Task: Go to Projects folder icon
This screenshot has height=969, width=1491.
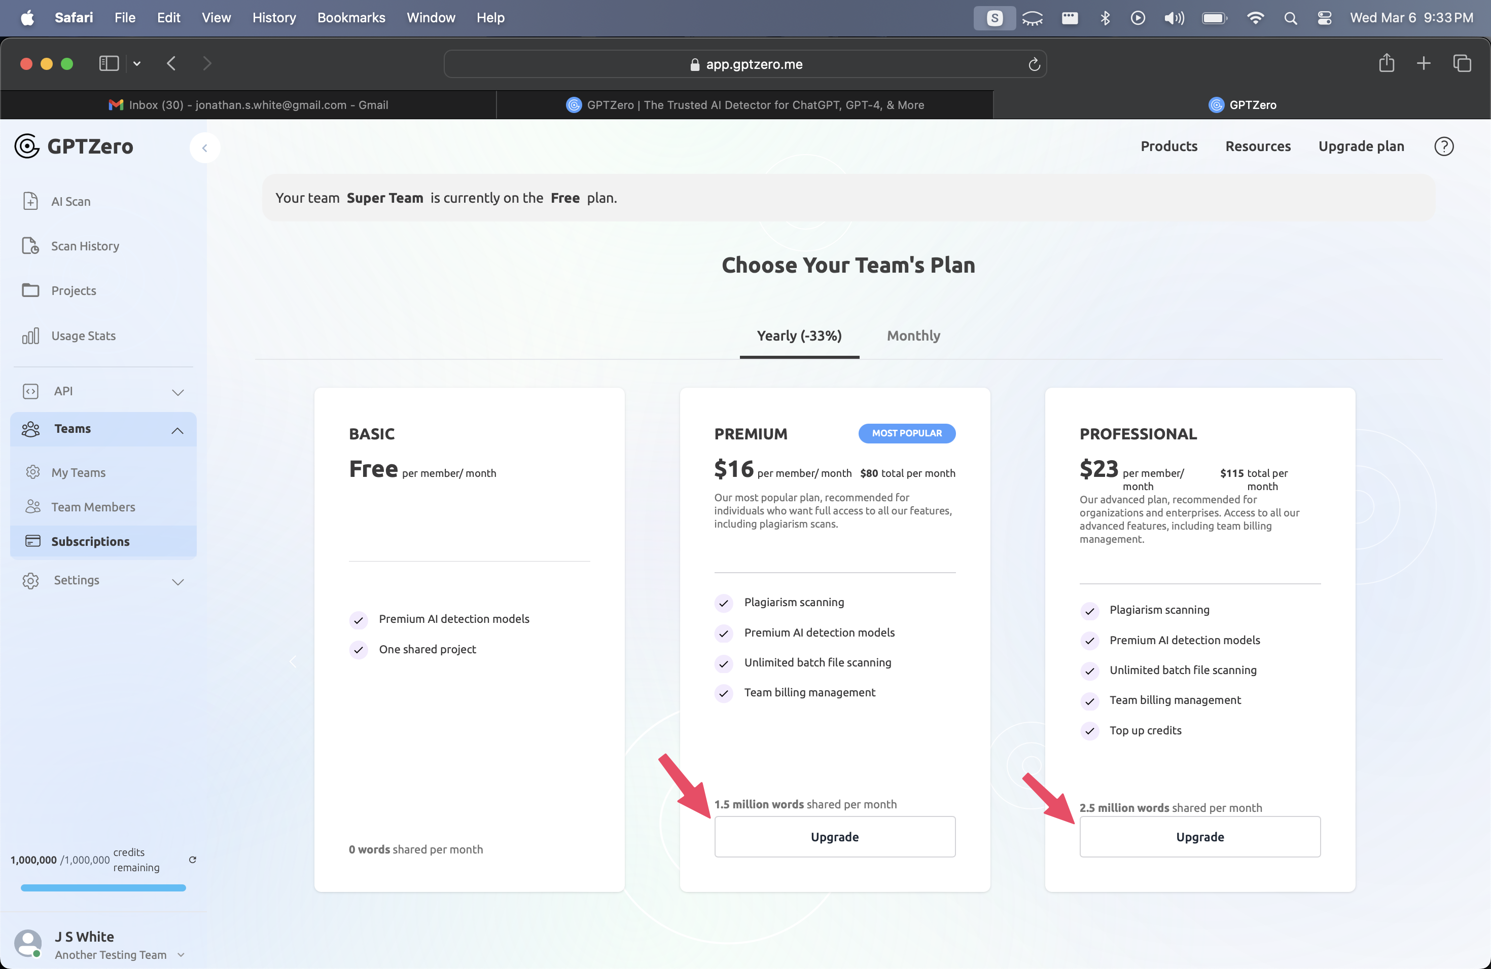Action: point(30,290)
